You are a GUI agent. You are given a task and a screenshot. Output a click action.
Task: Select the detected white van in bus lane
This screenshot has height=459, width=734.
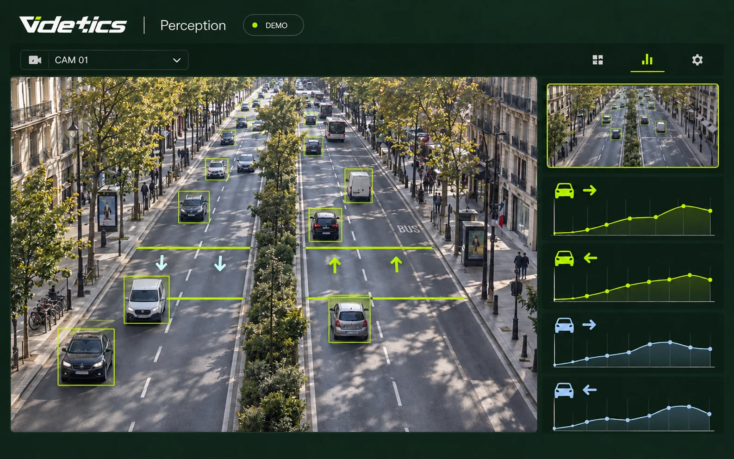[x=359, y=186]
